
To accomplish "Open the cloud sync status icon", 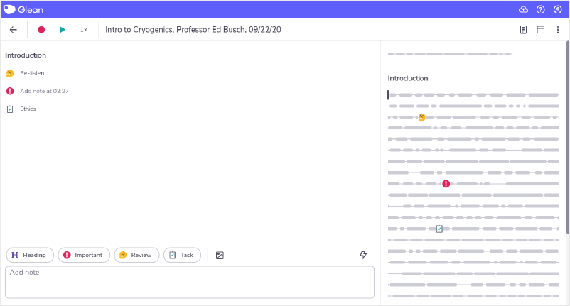I will [x=524, y=9].
